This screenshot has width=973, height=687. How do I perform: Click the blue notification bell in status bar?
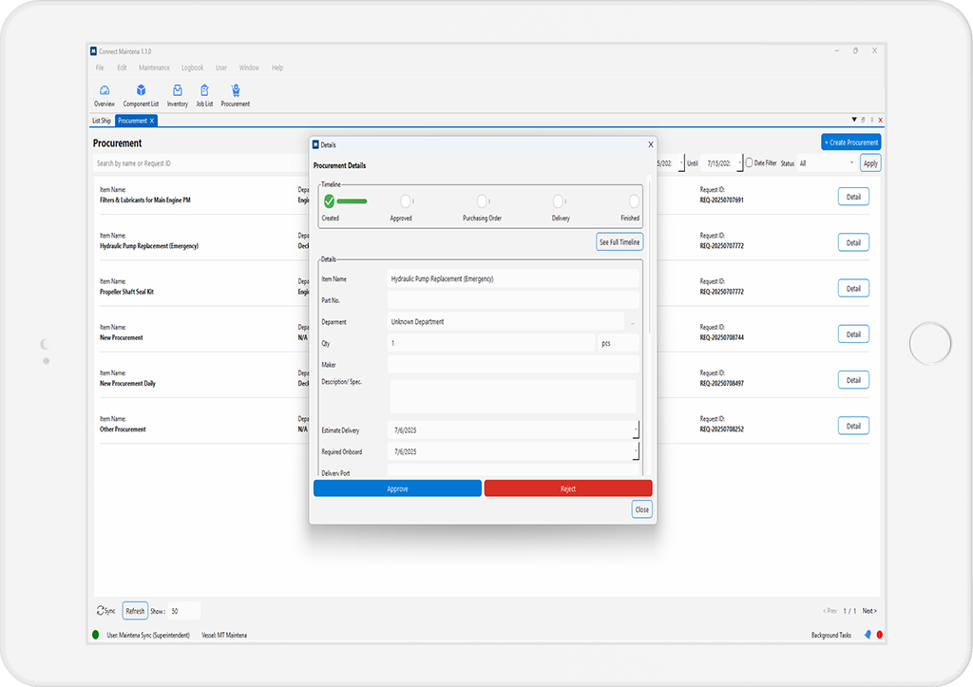[x=868, y=634]
